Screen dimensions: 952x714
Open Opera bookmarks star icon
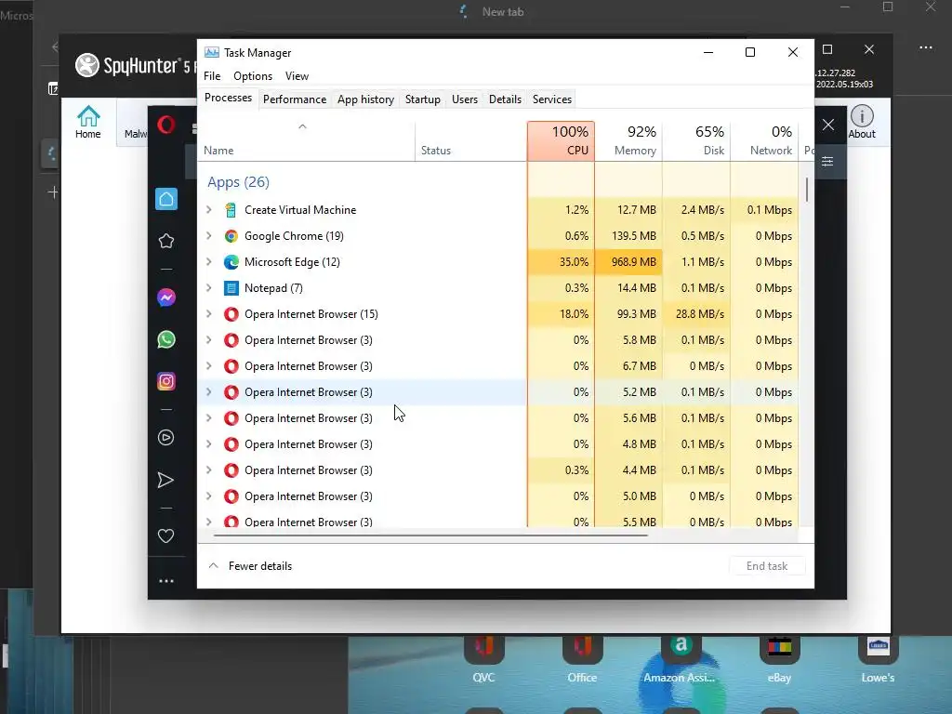click(165, 241)
